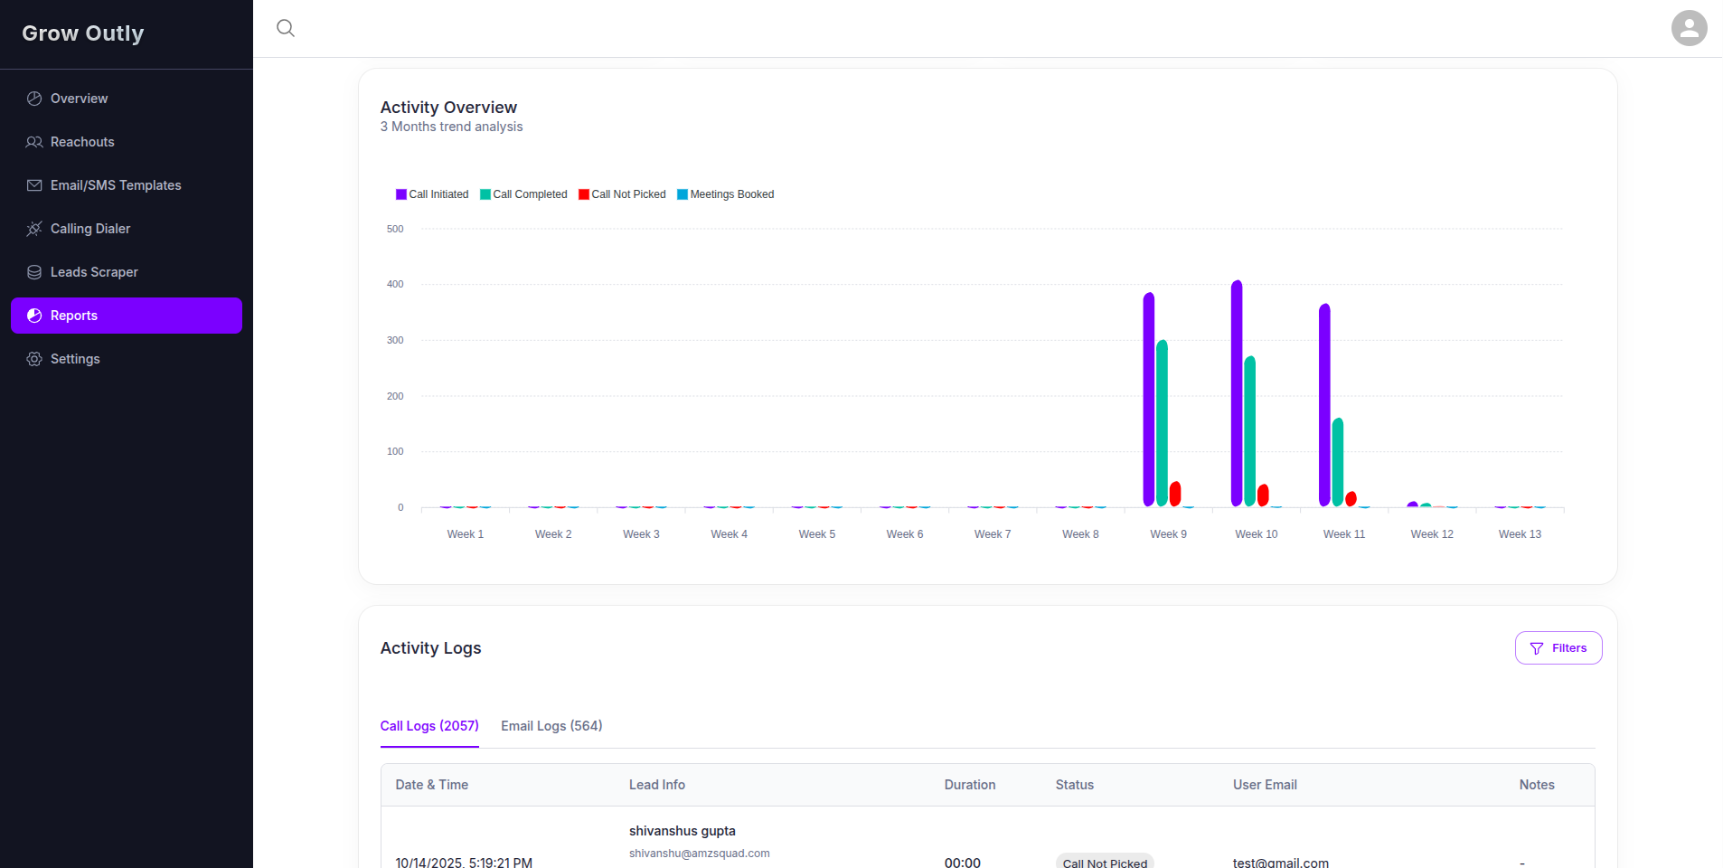Open Reports in the sidebar
The image size is (1723, 868).
pos(127,316)
